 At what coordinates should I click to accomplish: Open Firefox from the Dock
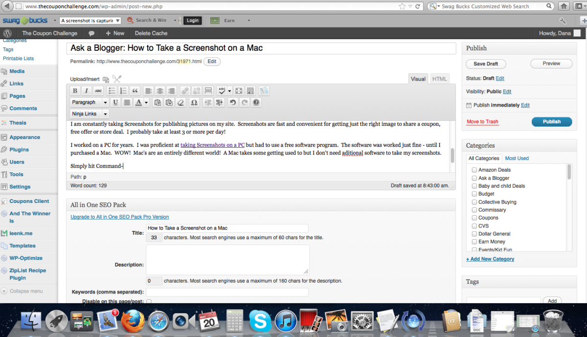(133, 321)
